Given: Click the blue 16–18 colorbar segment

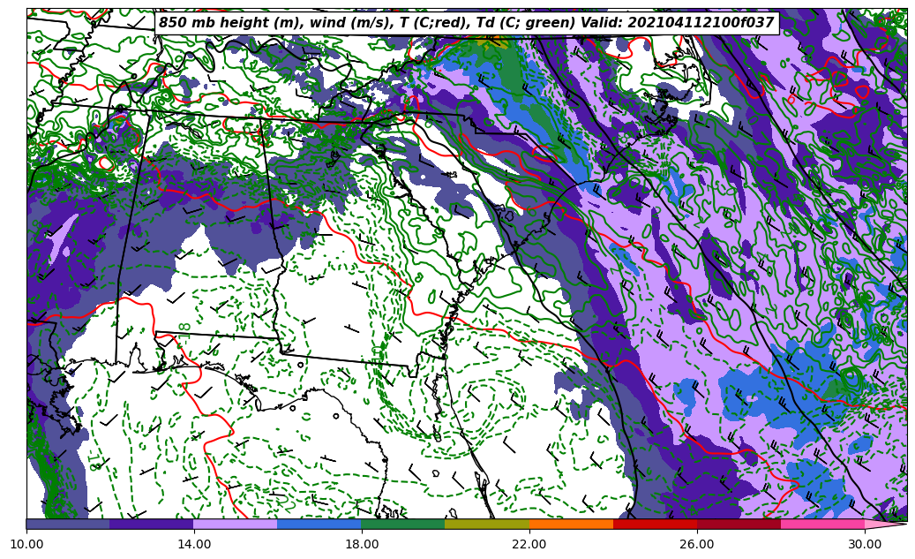Looking at the screenshot, I should click(319, 524).
